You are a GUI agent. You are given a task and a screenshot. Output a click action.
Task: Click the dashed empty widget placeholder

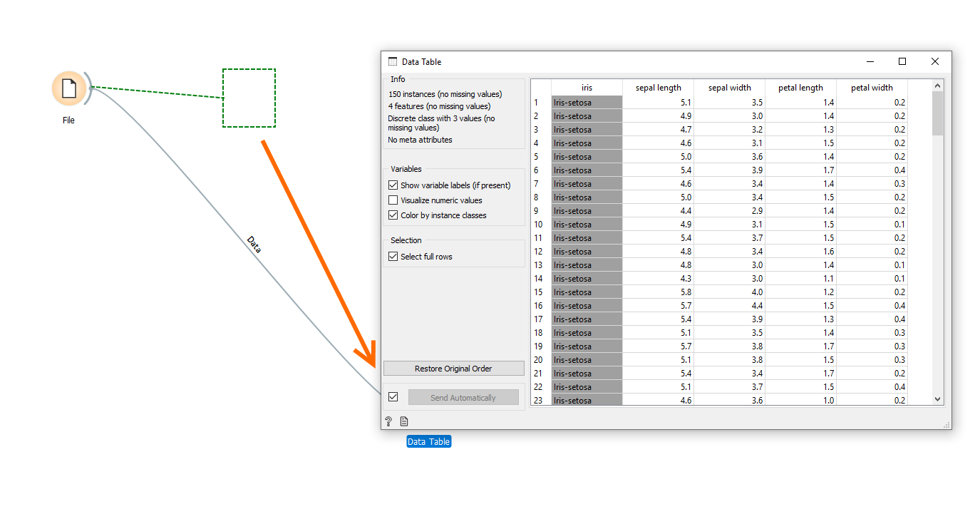pos(249,97)
